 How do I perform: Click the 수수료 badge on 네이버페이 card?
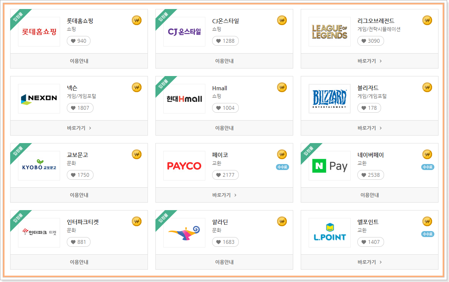click(x=428, y=167)
